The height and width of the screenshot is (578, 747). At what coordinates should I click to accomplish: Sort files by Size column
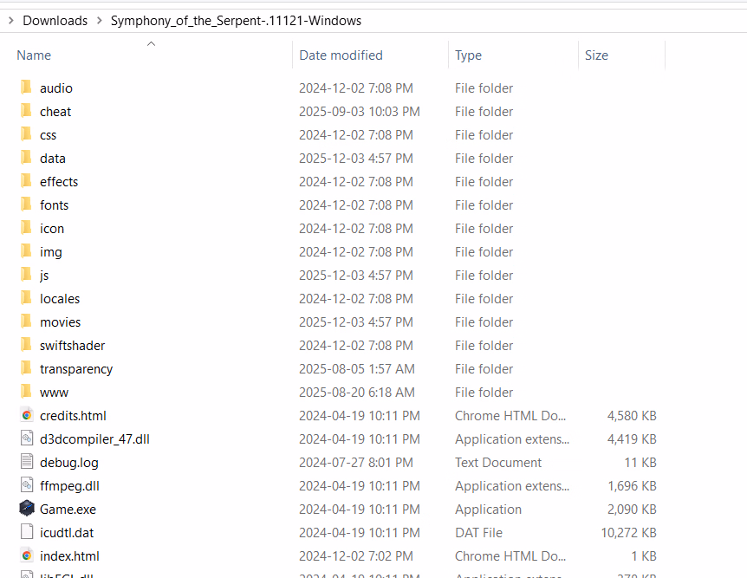pos(596,55)
